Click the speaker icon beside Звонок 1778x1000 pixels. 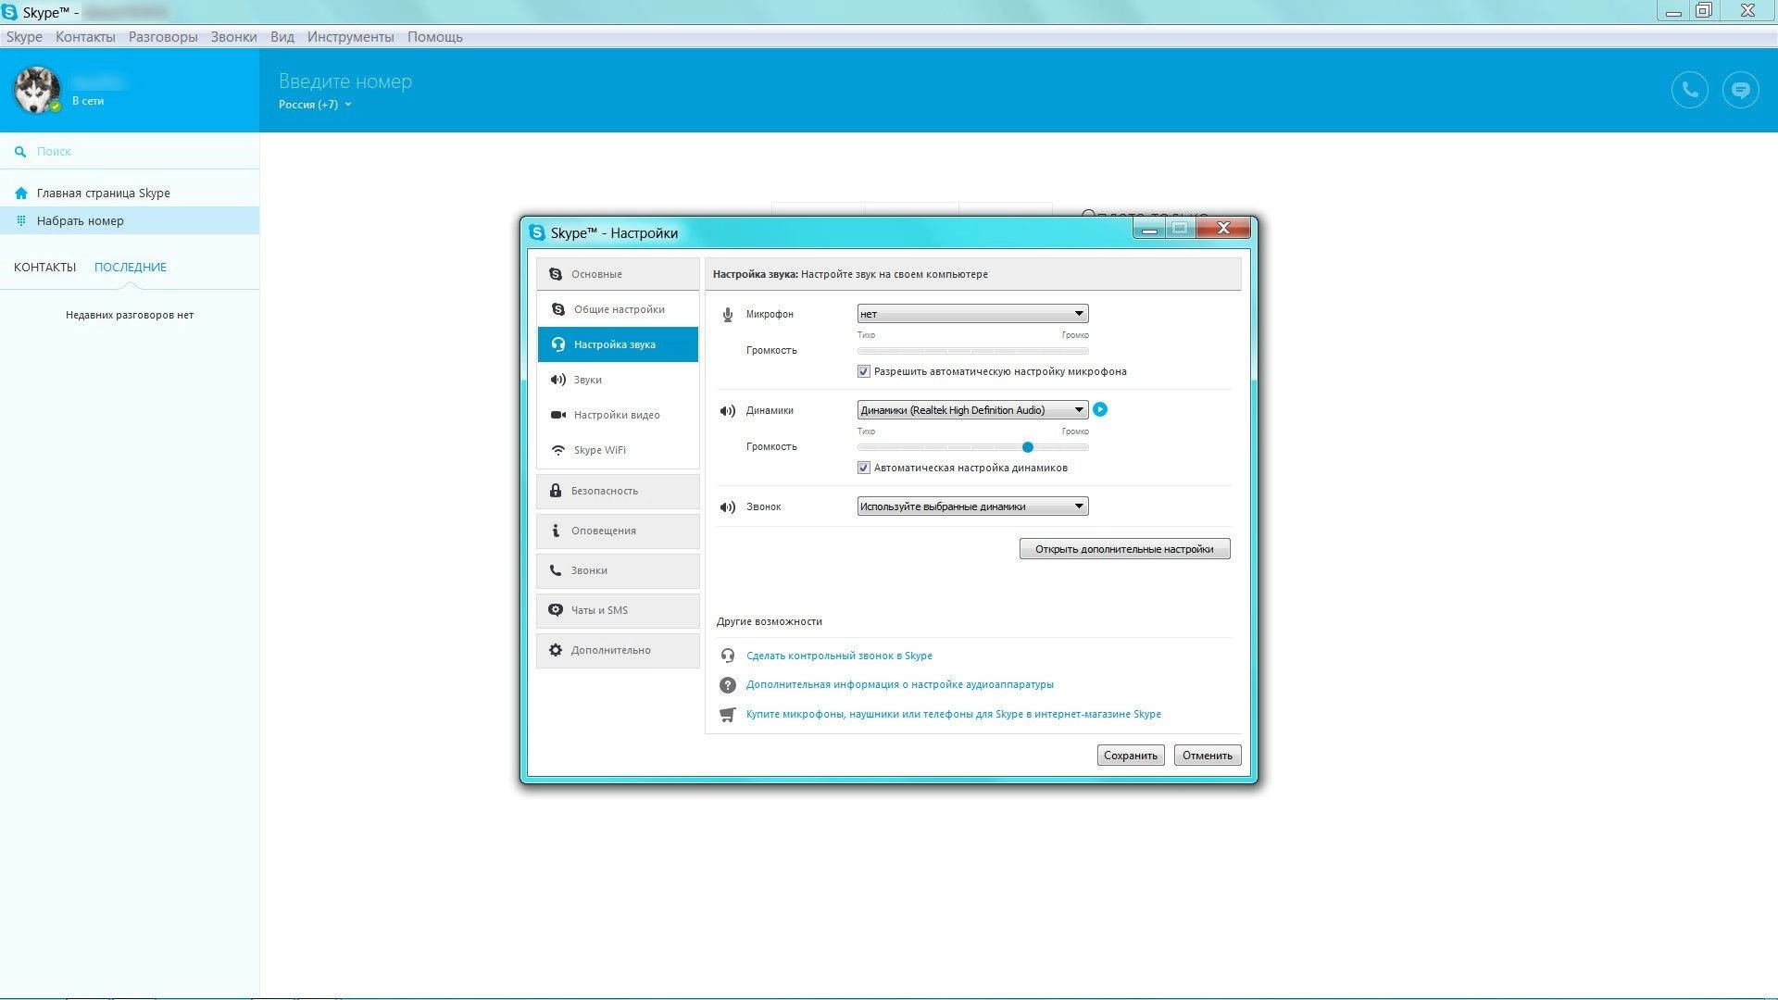pos(728,507)
